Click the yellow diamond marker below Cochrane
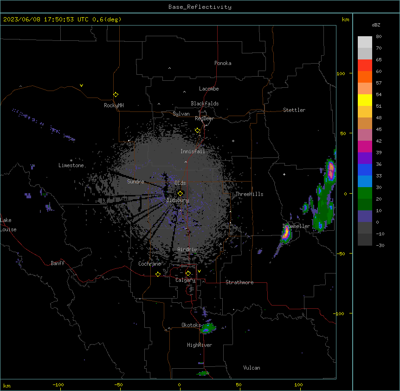Image resolution: width=400 pixels, height=391 pixels. pyautogui.click(x=158, y=274)
